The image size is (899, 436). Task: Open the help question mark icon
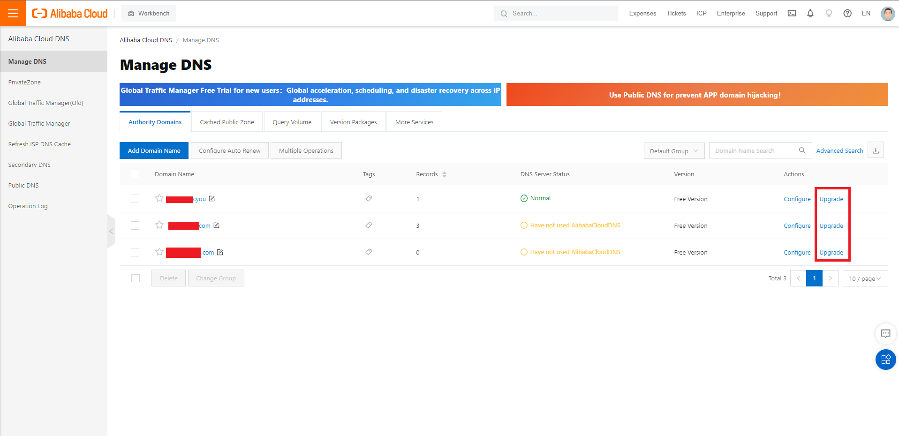[847, 14]
